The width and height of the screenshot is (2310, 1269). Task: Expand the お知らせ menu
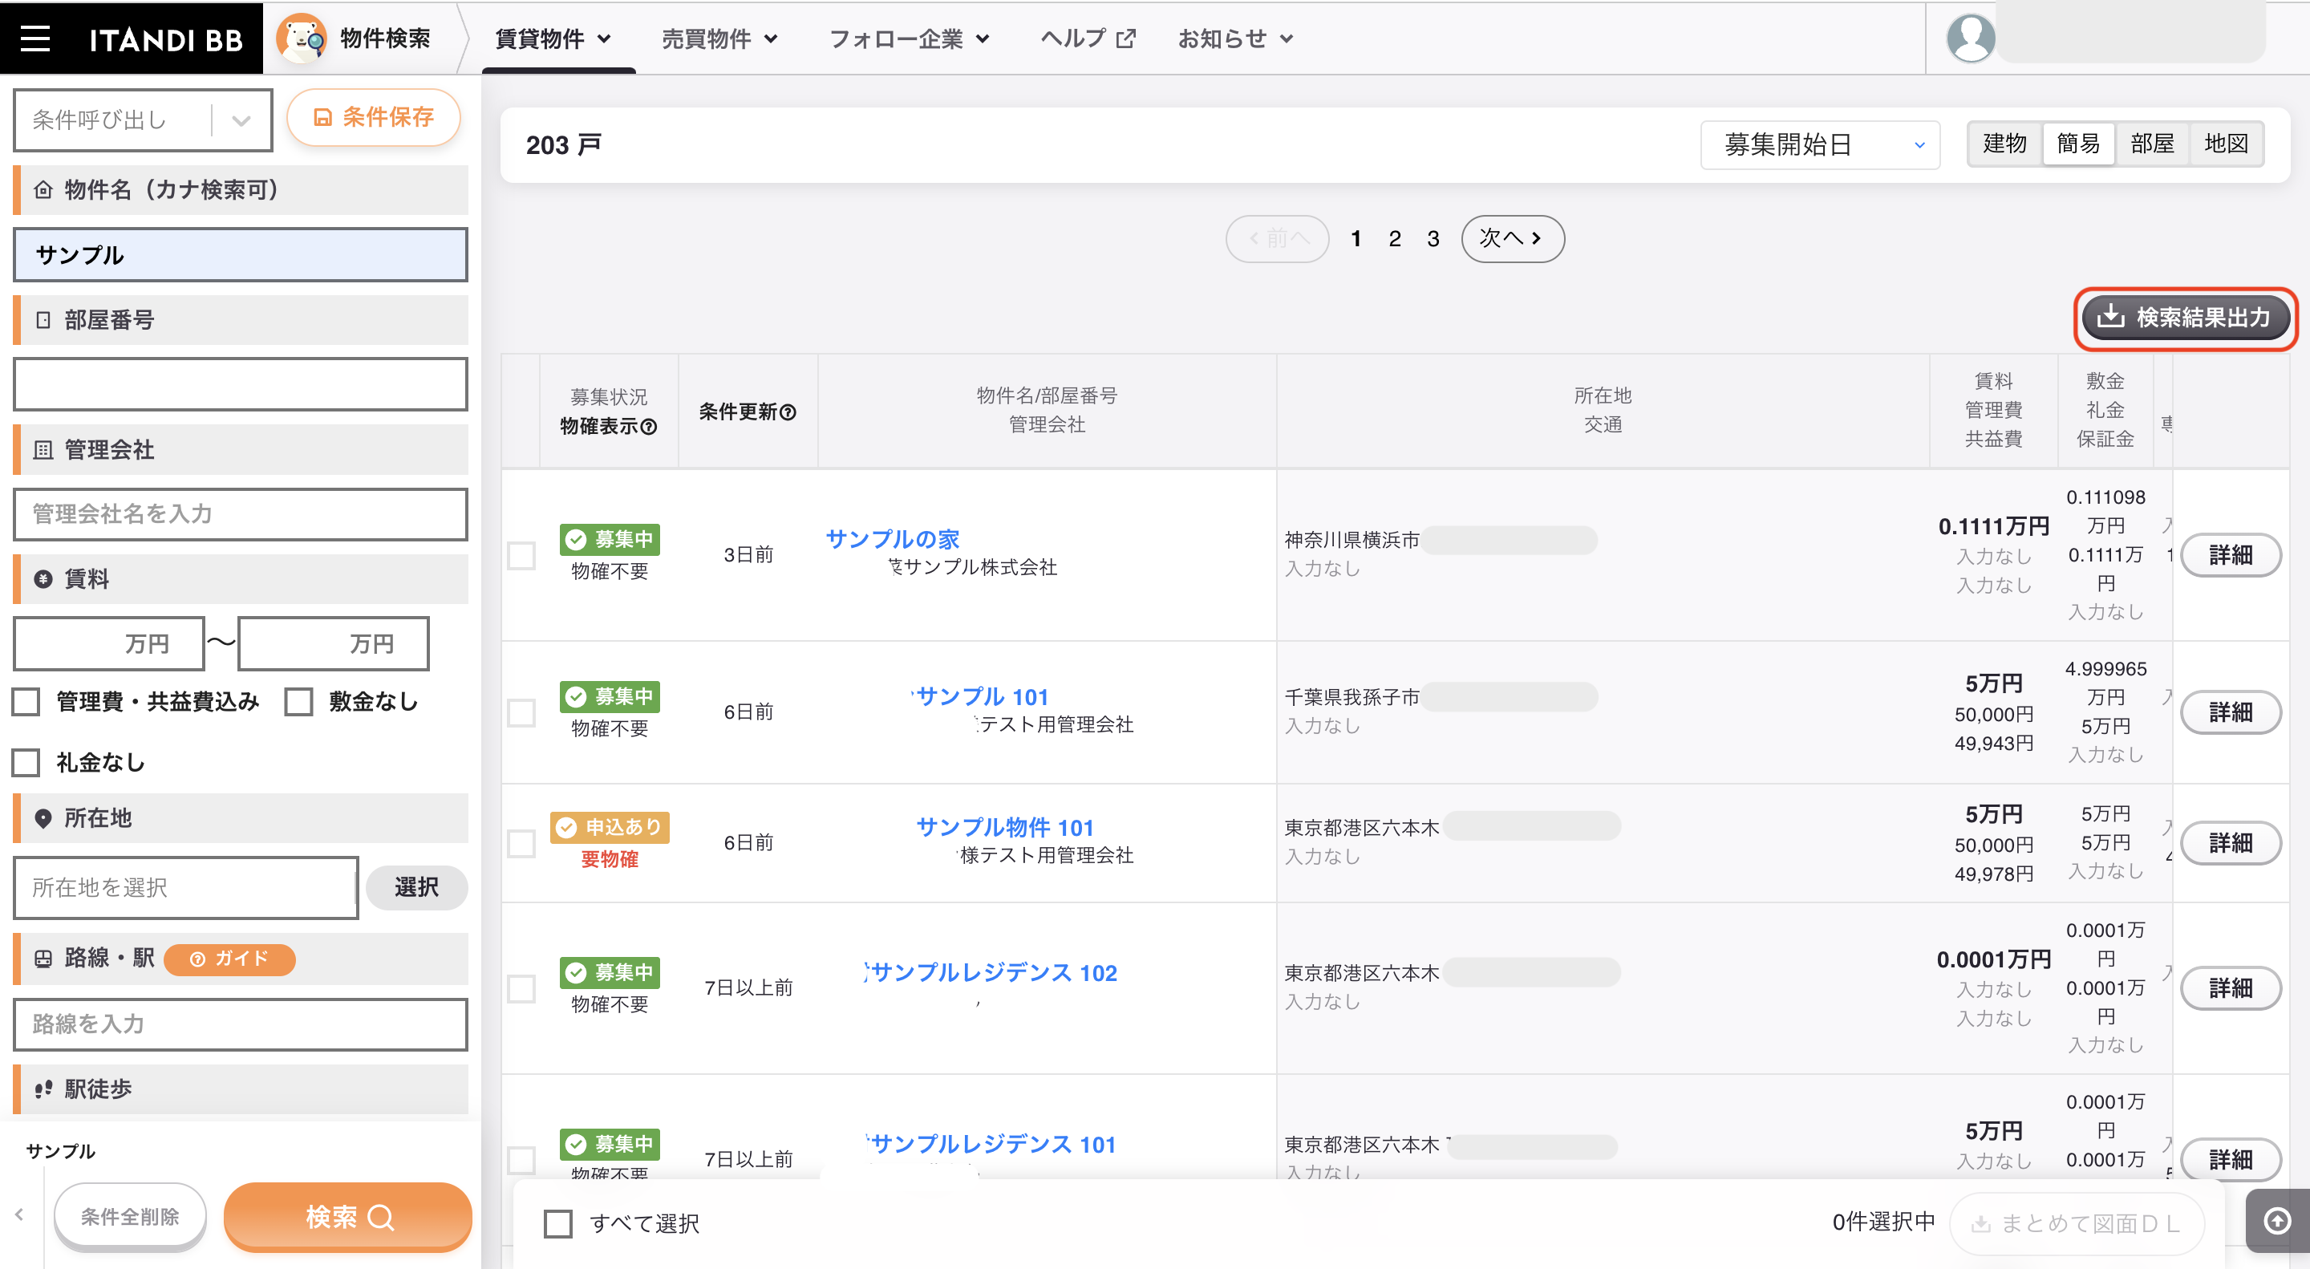tap(1235, 39)
